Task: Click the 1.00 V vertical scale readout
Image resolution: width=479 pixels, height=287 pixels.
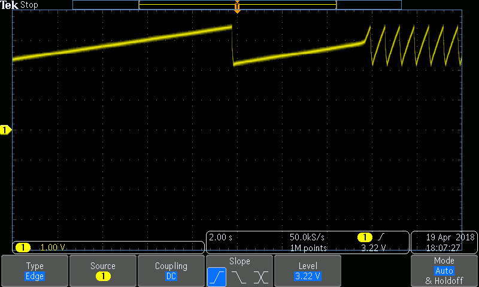Action: pyautogui.click(x=53, y=247)
